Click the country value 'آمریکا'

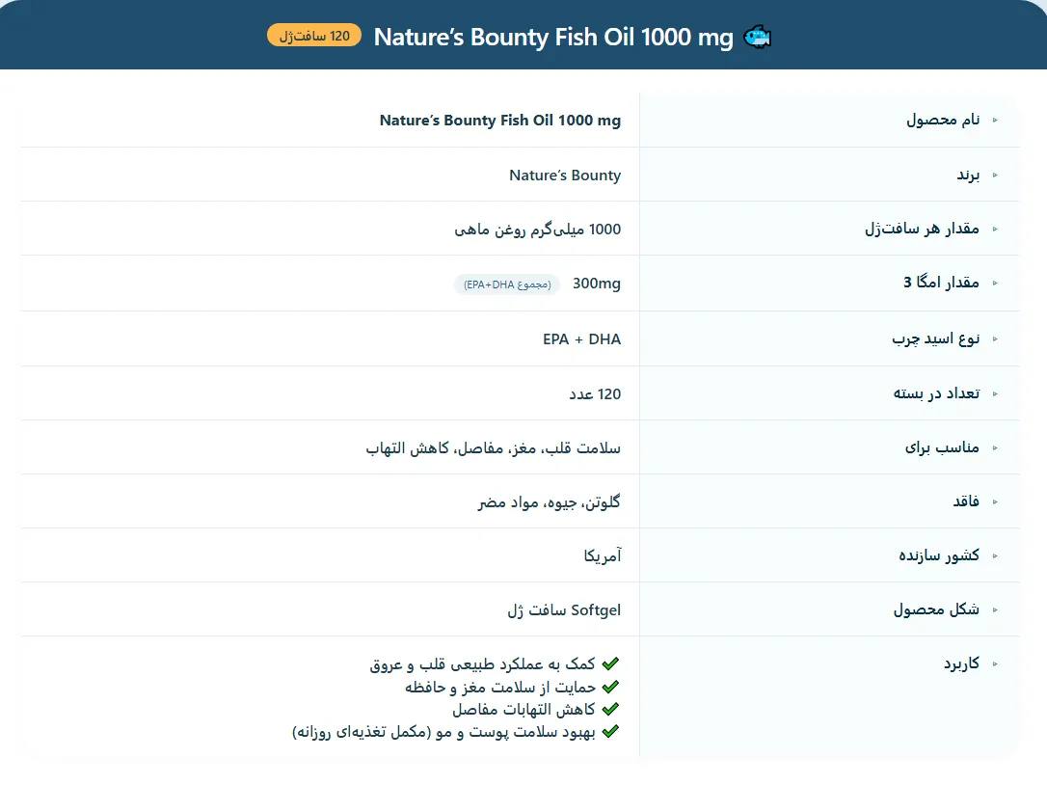click(x=603, y=555)
